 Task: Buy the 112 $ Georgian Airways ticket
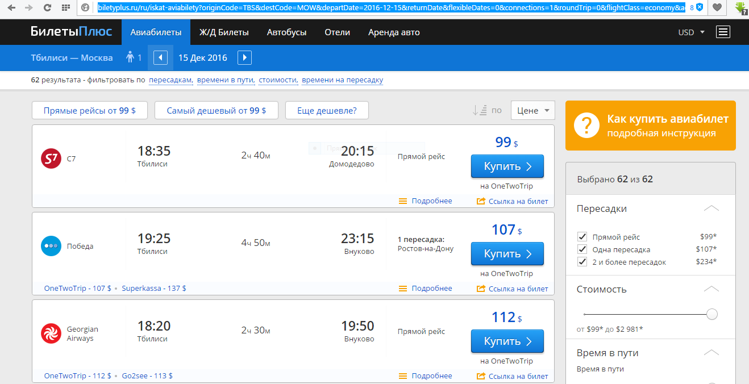[507, 341]
